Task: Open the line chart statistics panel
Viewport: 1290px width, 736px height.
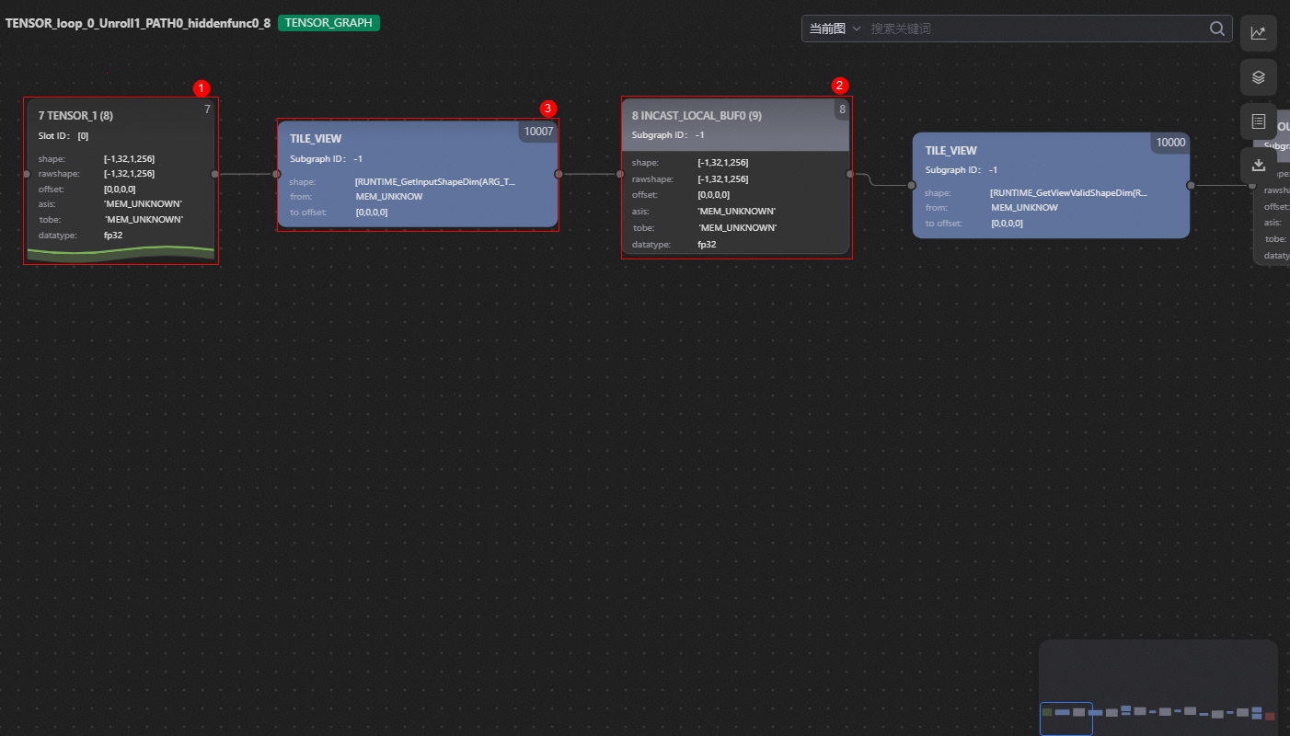Action: [1258, 33]
